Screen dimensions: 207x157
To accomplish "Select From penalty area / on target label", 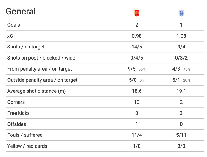I will point(40,69).
